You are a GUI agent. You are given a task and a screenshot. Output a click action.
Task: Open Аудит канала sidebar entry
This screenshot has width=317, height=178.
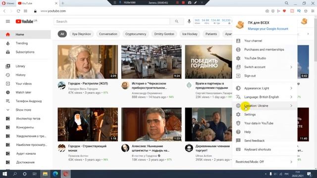pos(25,154)
